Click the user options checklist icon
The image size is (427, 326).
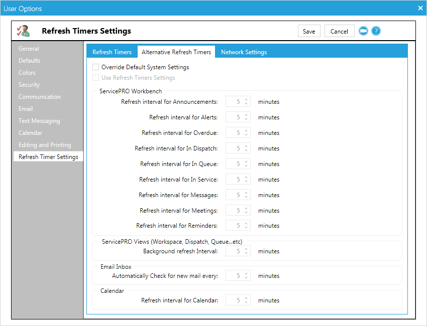point(23,31)
